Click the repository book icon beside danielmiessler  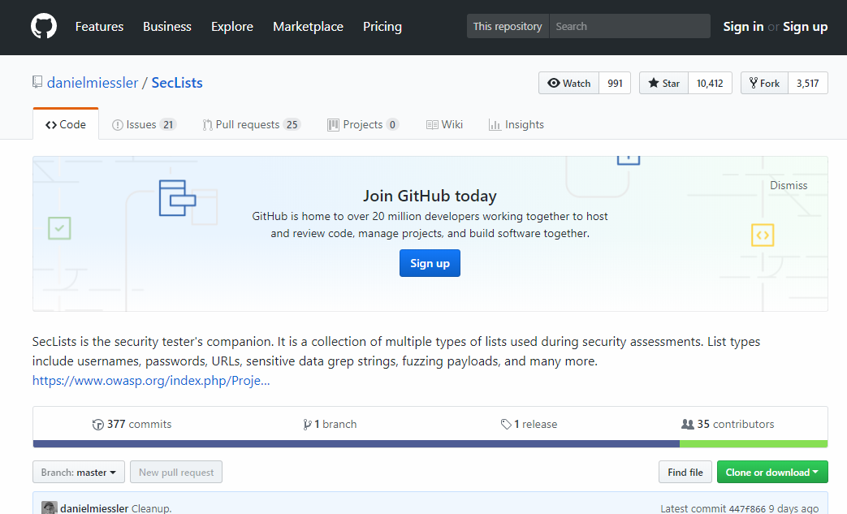point(37,82)
